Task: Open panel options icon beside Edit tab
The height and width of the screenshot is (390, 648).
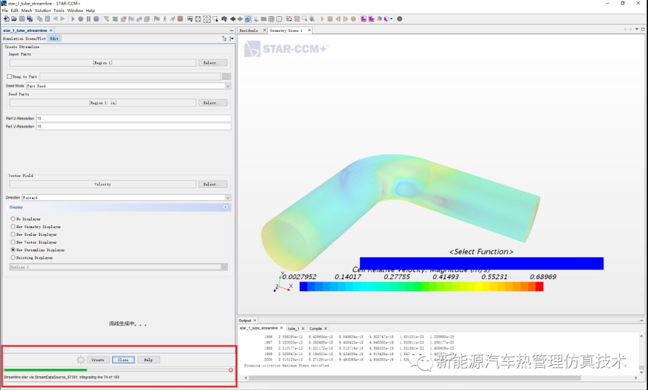Action: (224, 38)
